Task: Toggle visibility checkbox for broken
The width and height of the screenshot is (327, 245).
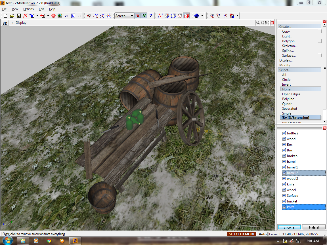Action: click(284, 156)
